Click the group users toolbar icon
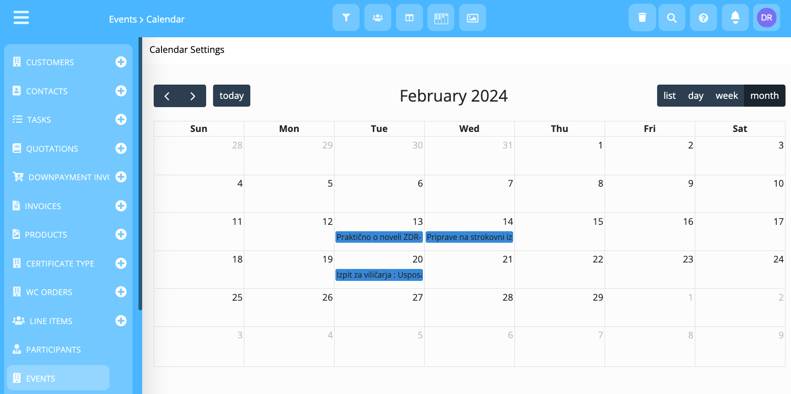The height and width of the screenshot is (394, 791). 377,18
